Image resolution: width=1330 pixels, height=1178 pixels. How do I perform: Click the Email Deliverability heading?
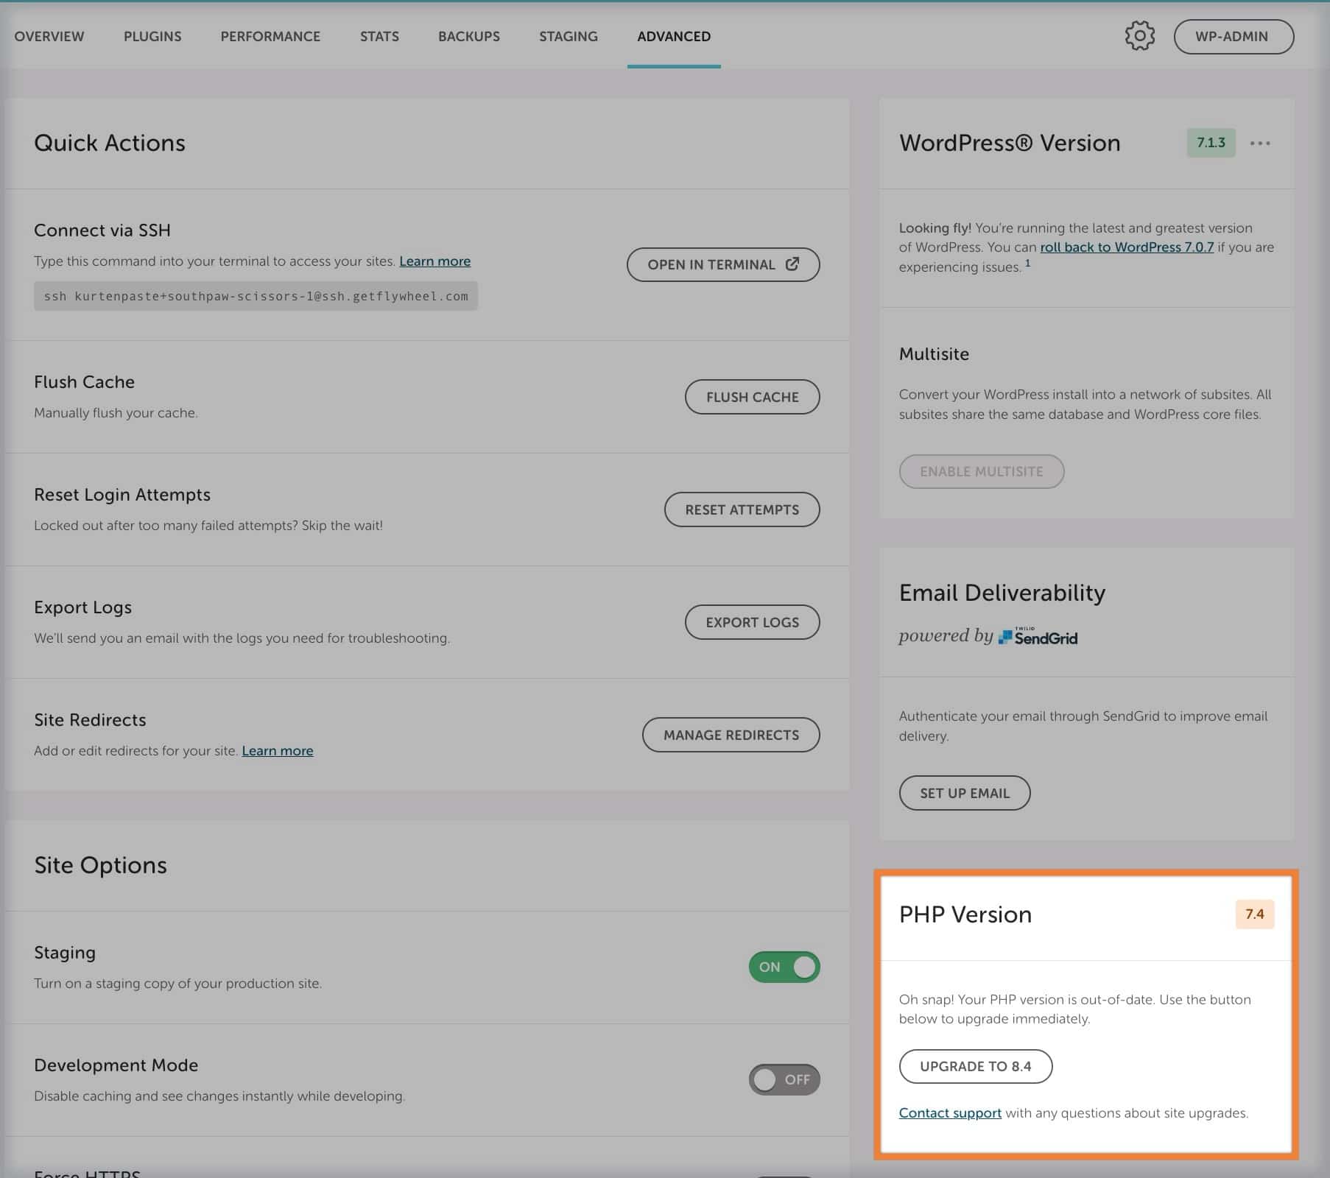pyautogui.click(x=1002, y=593)
